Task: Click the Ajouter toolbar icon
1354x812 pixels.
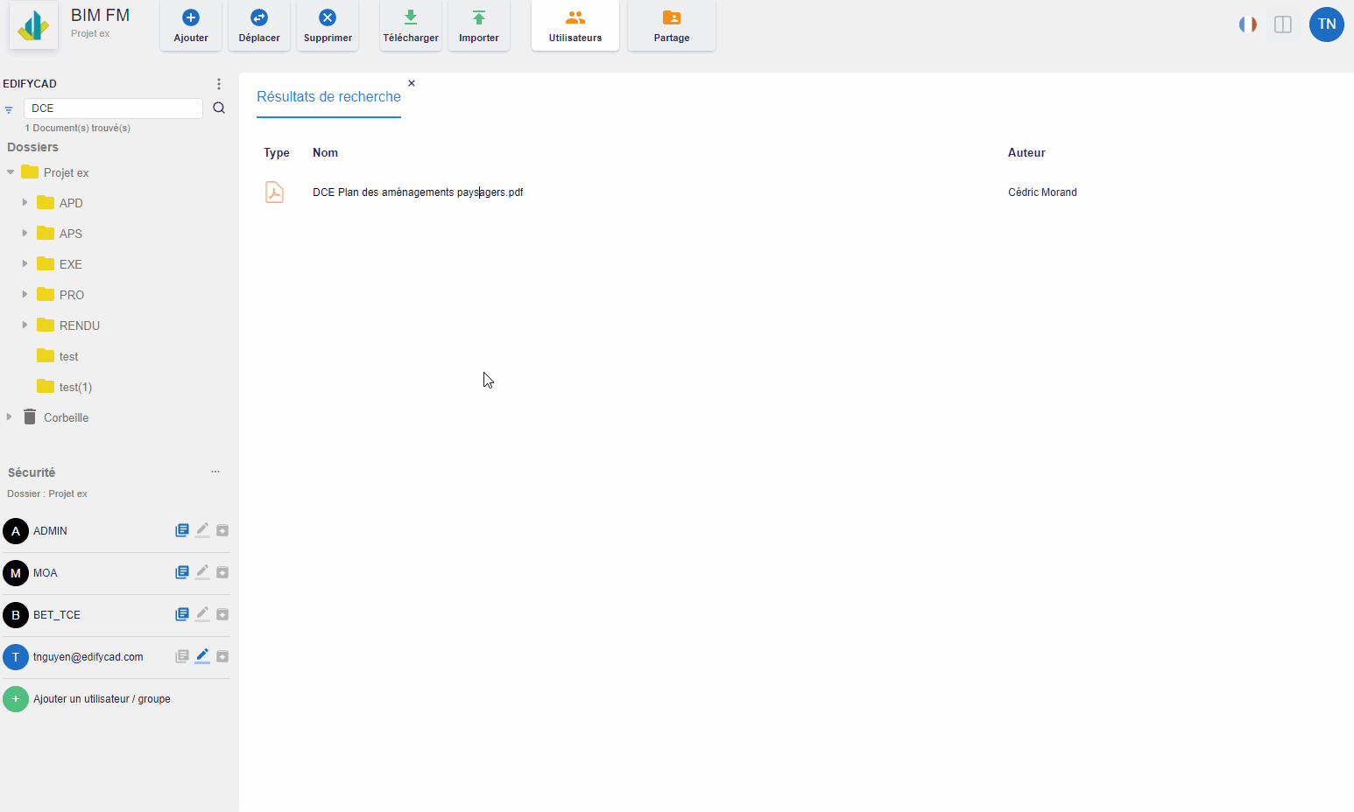Action: pyautogui.click(x=191, y=17)
